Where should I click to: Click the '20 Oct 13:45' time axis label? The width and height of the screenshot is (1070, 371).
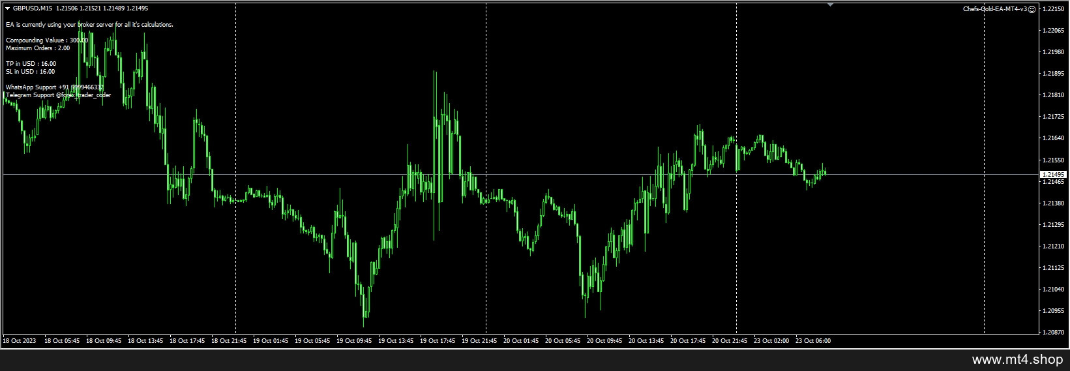pos(646,340)
